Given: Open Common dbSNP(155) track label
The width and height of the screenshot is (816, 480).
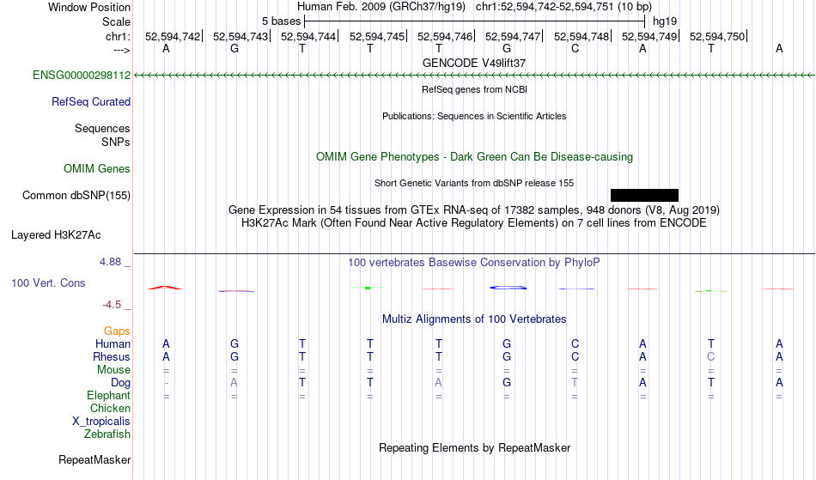Looking at the screenshot, I should pos(76,196).
